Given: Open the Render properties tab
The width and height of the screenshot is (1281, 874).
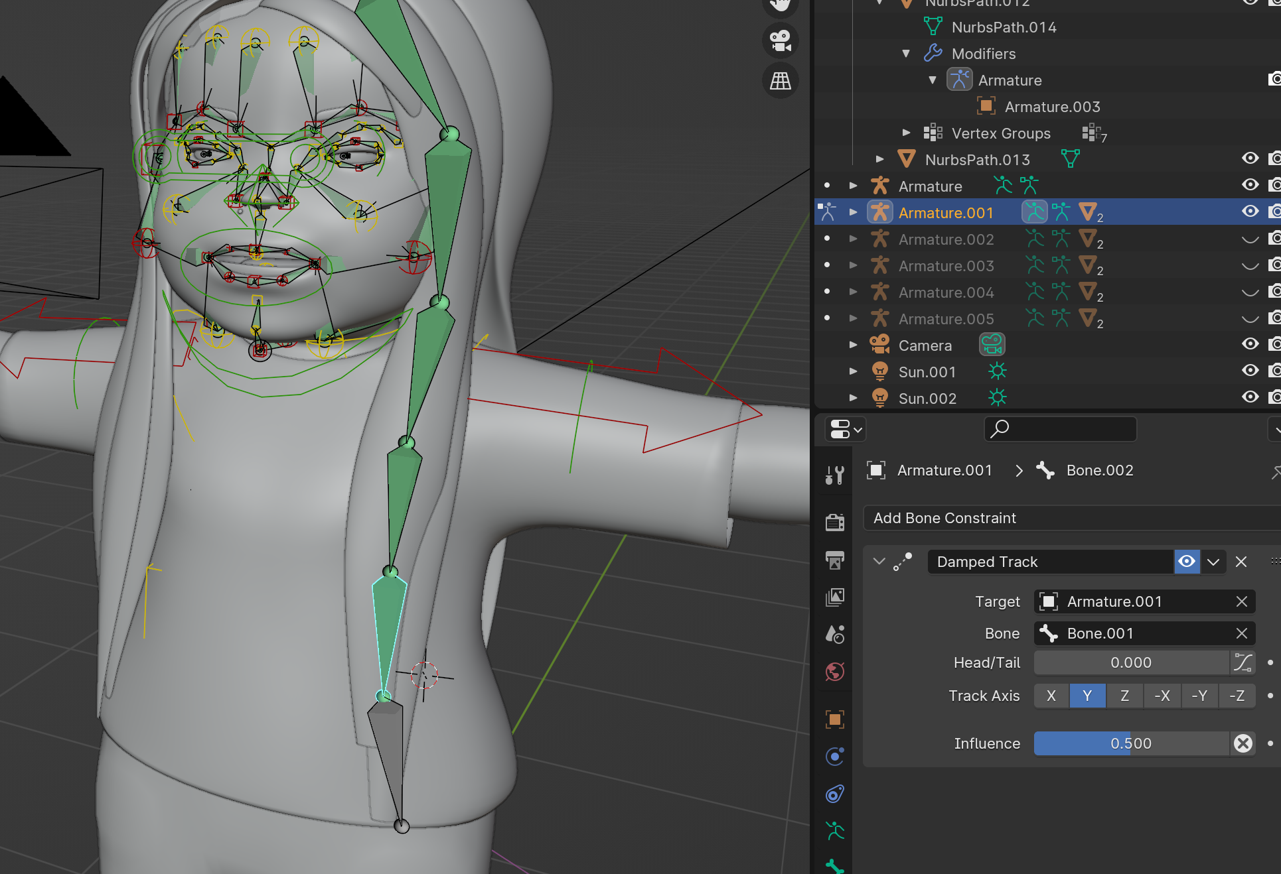Looking at the screenshot, I should pyautogui.click(x=835, y=523).
